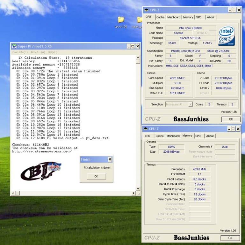Screen dimensions: 245x245
Task: Click Channels # value Dual
Action: click(225, 147)
